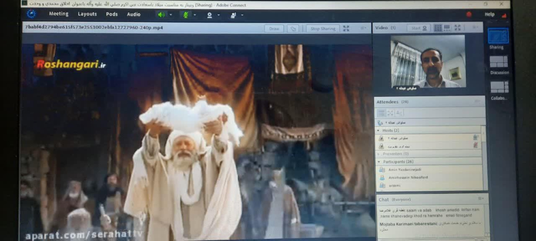Screen dimensions: 536x241
Task: Open the Help menu
Action: click(x=490, y=15)
